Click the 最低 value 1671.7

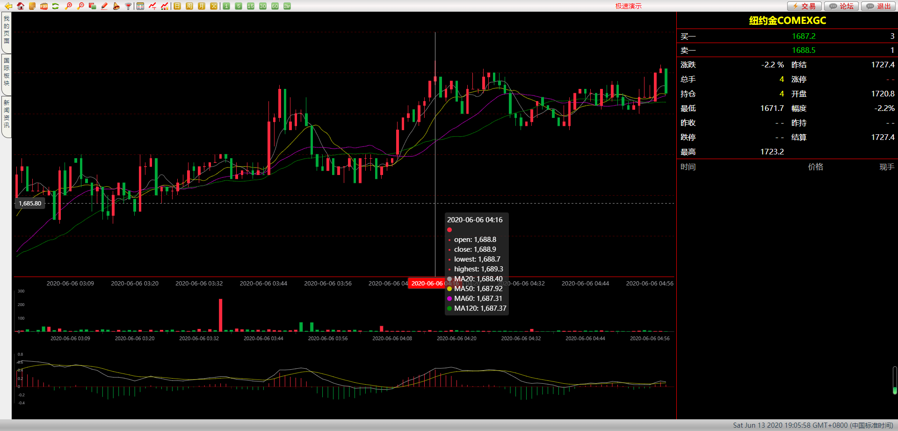point(772,108)
